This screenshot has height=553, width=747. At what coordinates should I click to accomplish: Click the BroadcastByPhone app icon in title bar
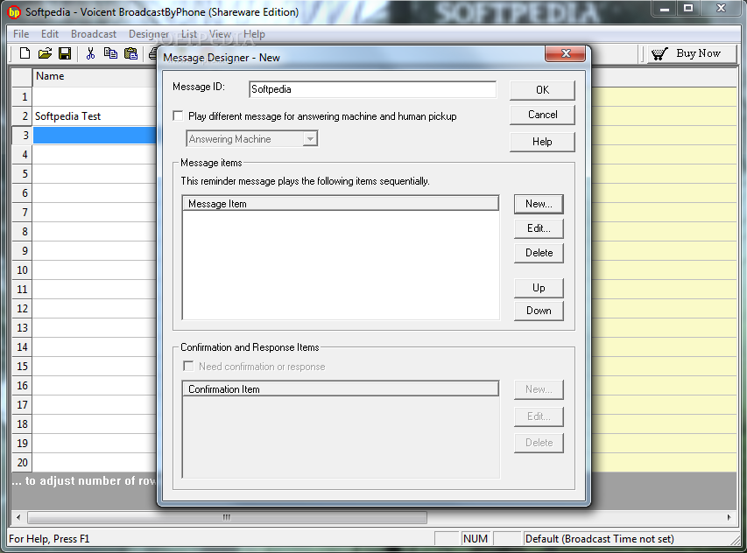(14, 12)
